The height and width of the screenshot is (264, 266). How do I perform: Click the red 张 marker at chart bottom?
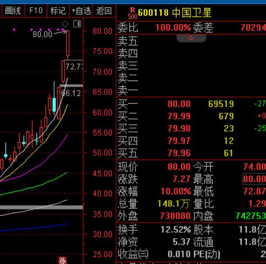[x=62, y=260]
